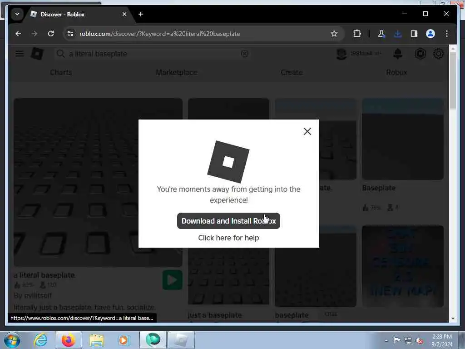Open the Windows Start menu

[12, 340]
